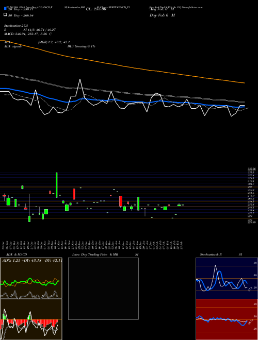Open the red-background RSI chart panel

click(x=227, y=319)
